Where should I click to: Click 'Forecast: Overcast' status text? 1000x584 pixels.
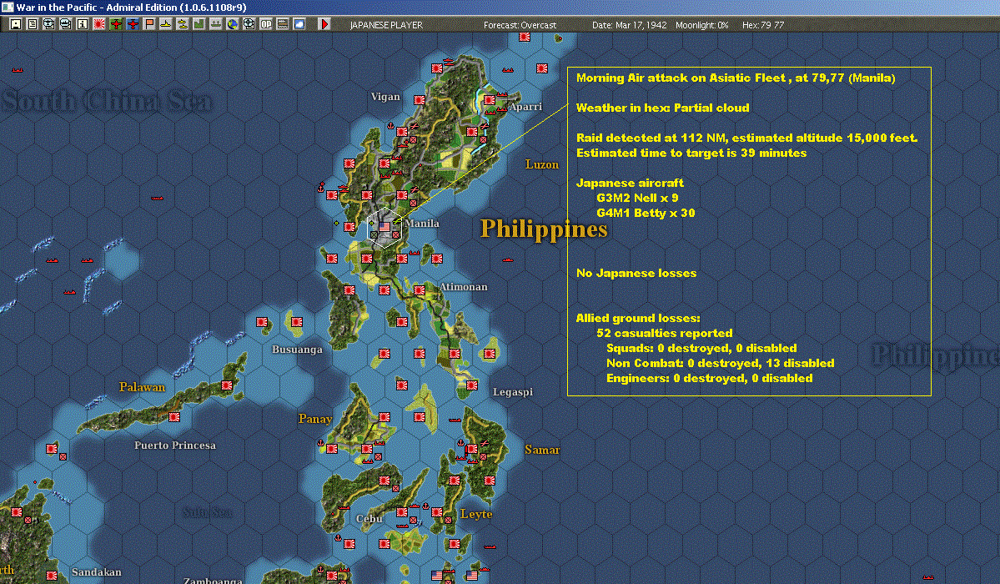pos(520,25)
